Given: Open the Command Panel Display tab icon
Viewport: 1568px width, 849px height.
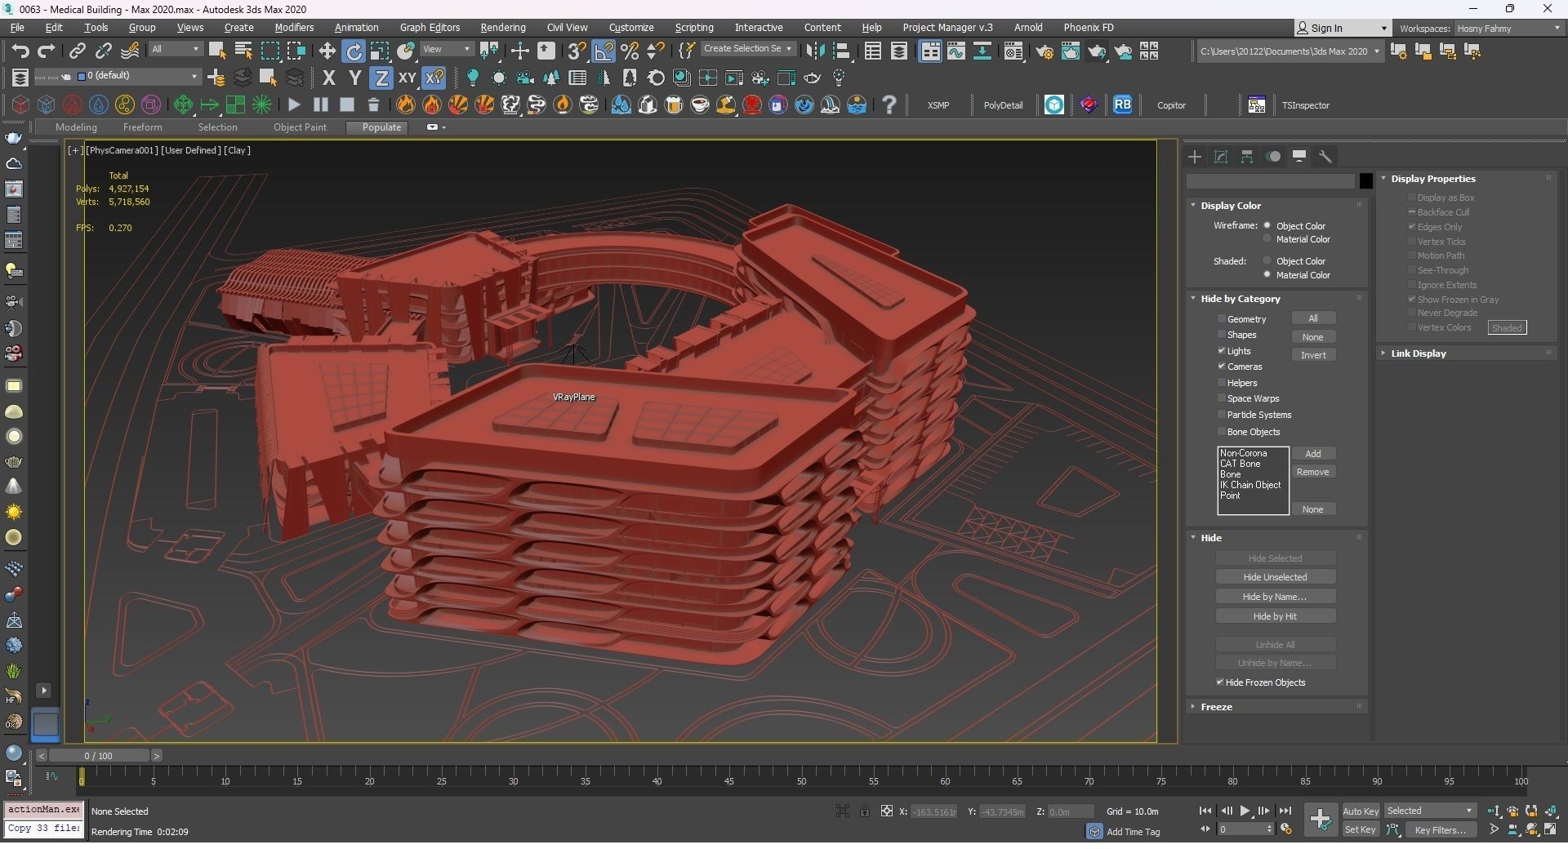Looking at the screenshot, I should pyautogui.click(x=1298, y=157).
